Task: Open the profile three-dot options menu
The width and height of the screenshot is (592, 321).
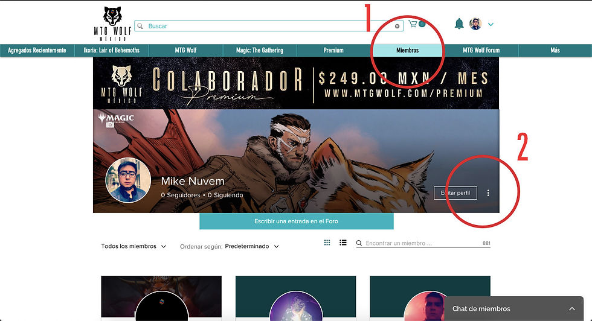Action: coord(488,192)
